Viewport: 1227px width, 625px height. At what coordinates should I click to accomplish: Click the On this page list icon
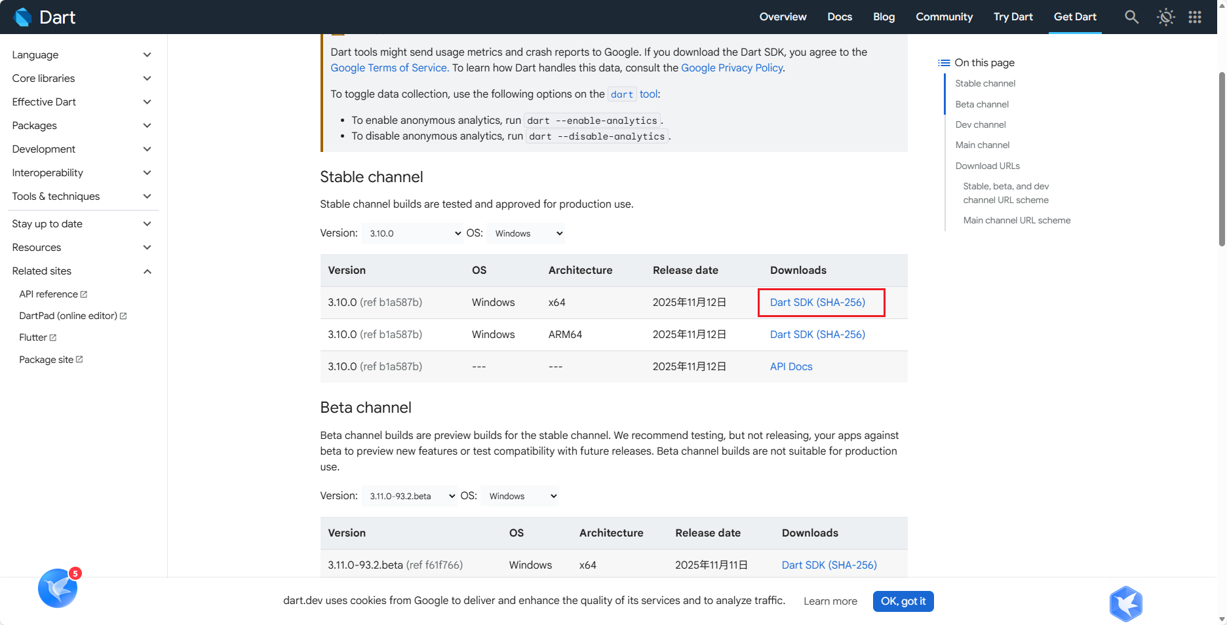point(944,63)
